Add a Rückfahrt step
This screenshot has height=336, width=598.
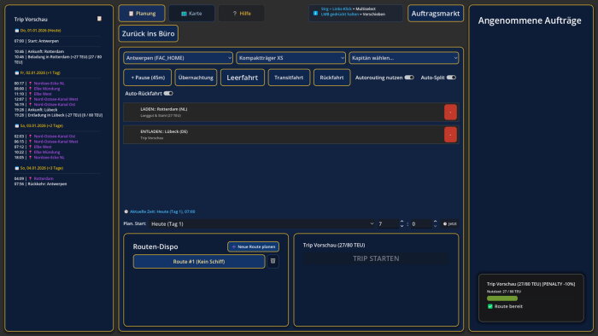point(331,78)
